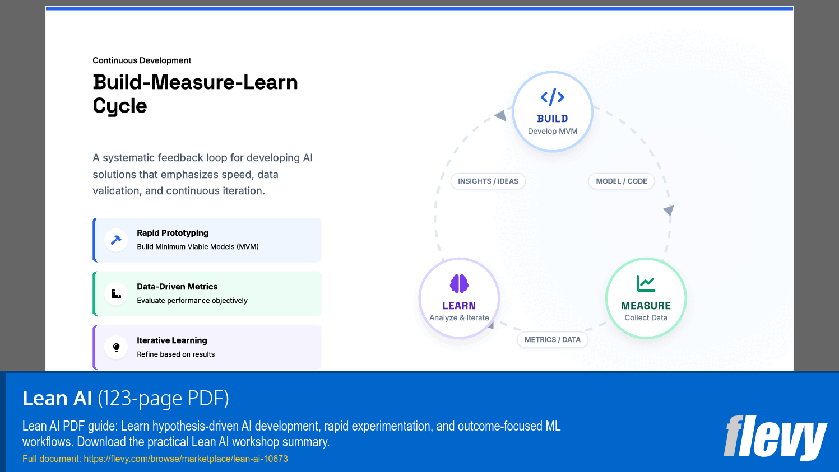The width and height of the screenshot is (839, 472).
Task: Select the INSIGHTS / IDEAS pill label
Action: click(488, 181)
